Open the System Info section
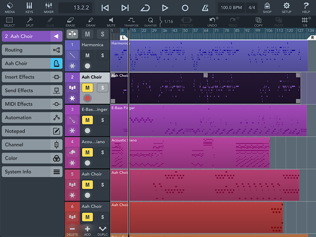 [32, 172]
